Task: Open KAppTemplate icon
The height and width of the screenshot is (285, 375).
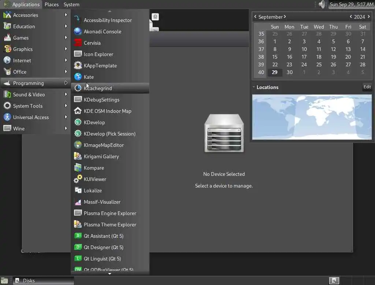Action: (78, 65)
